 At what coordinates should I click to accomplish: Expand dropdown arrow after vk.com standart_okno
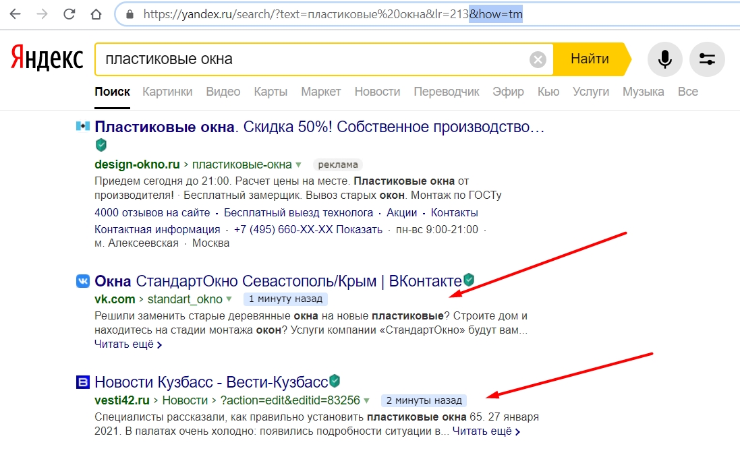point(229,299)
